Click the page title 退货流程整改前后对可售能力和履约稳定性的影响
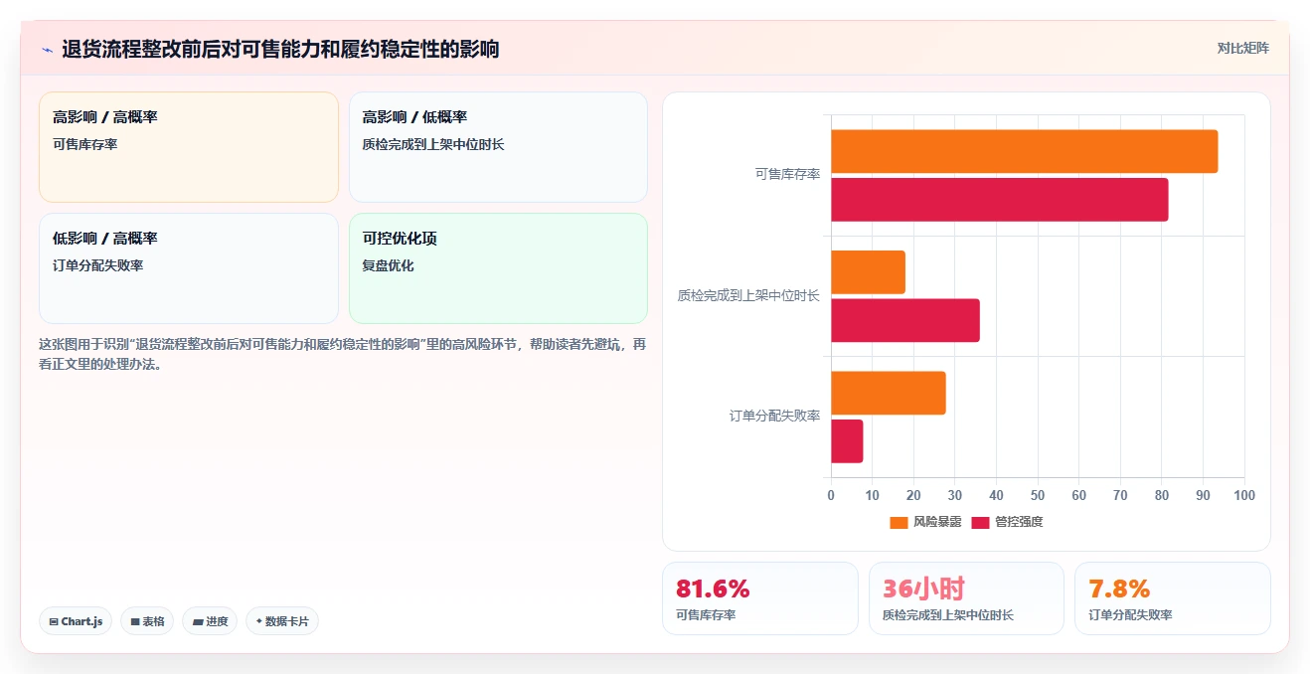Screen dimensions: 1310x674 [280, 49]
